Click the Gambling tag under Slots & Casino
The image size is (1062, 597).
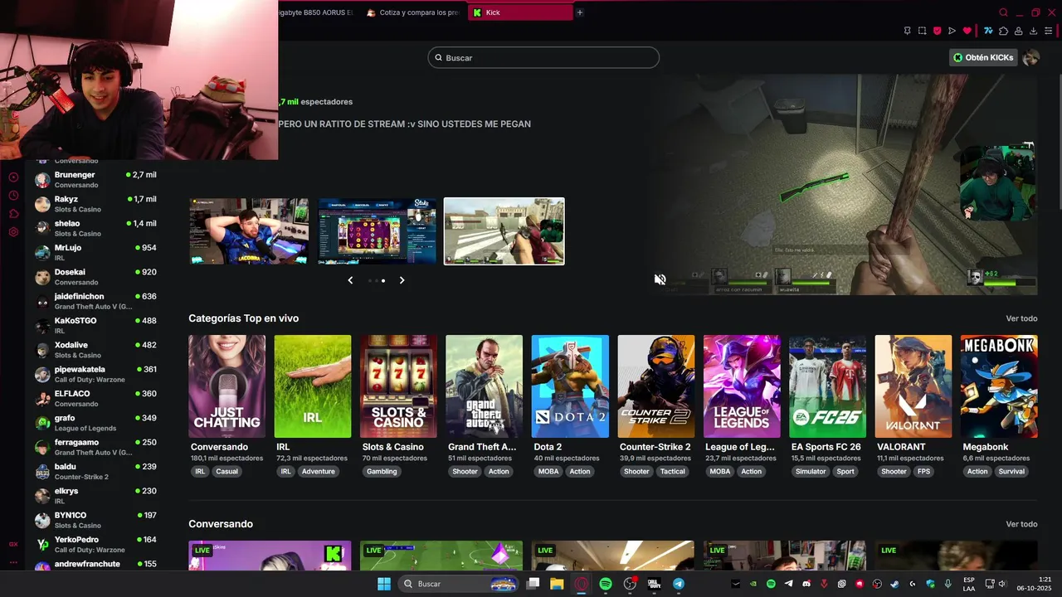click(382, 471)
